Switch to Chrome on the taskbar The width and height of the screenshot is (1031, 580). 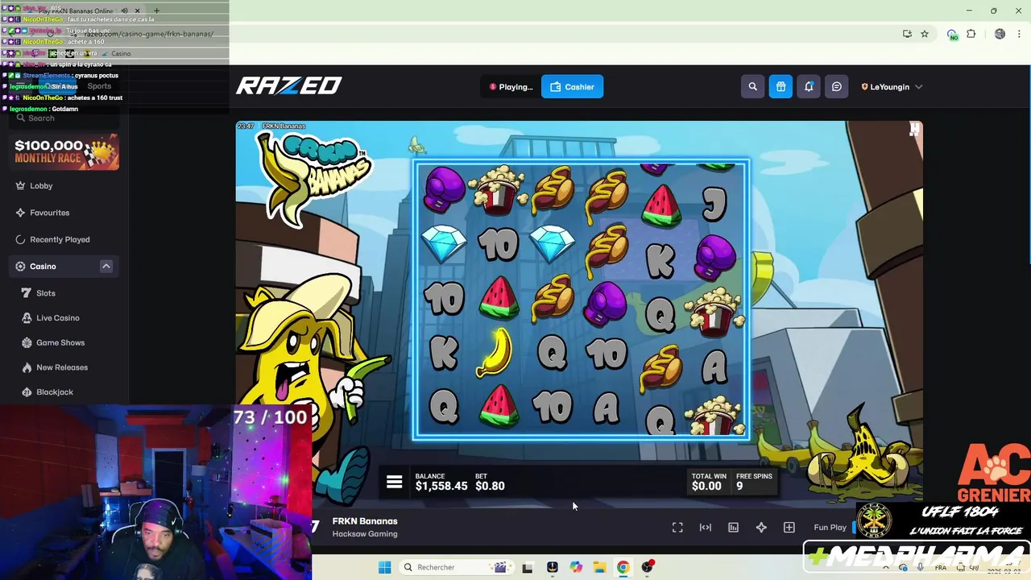point(623,567)
